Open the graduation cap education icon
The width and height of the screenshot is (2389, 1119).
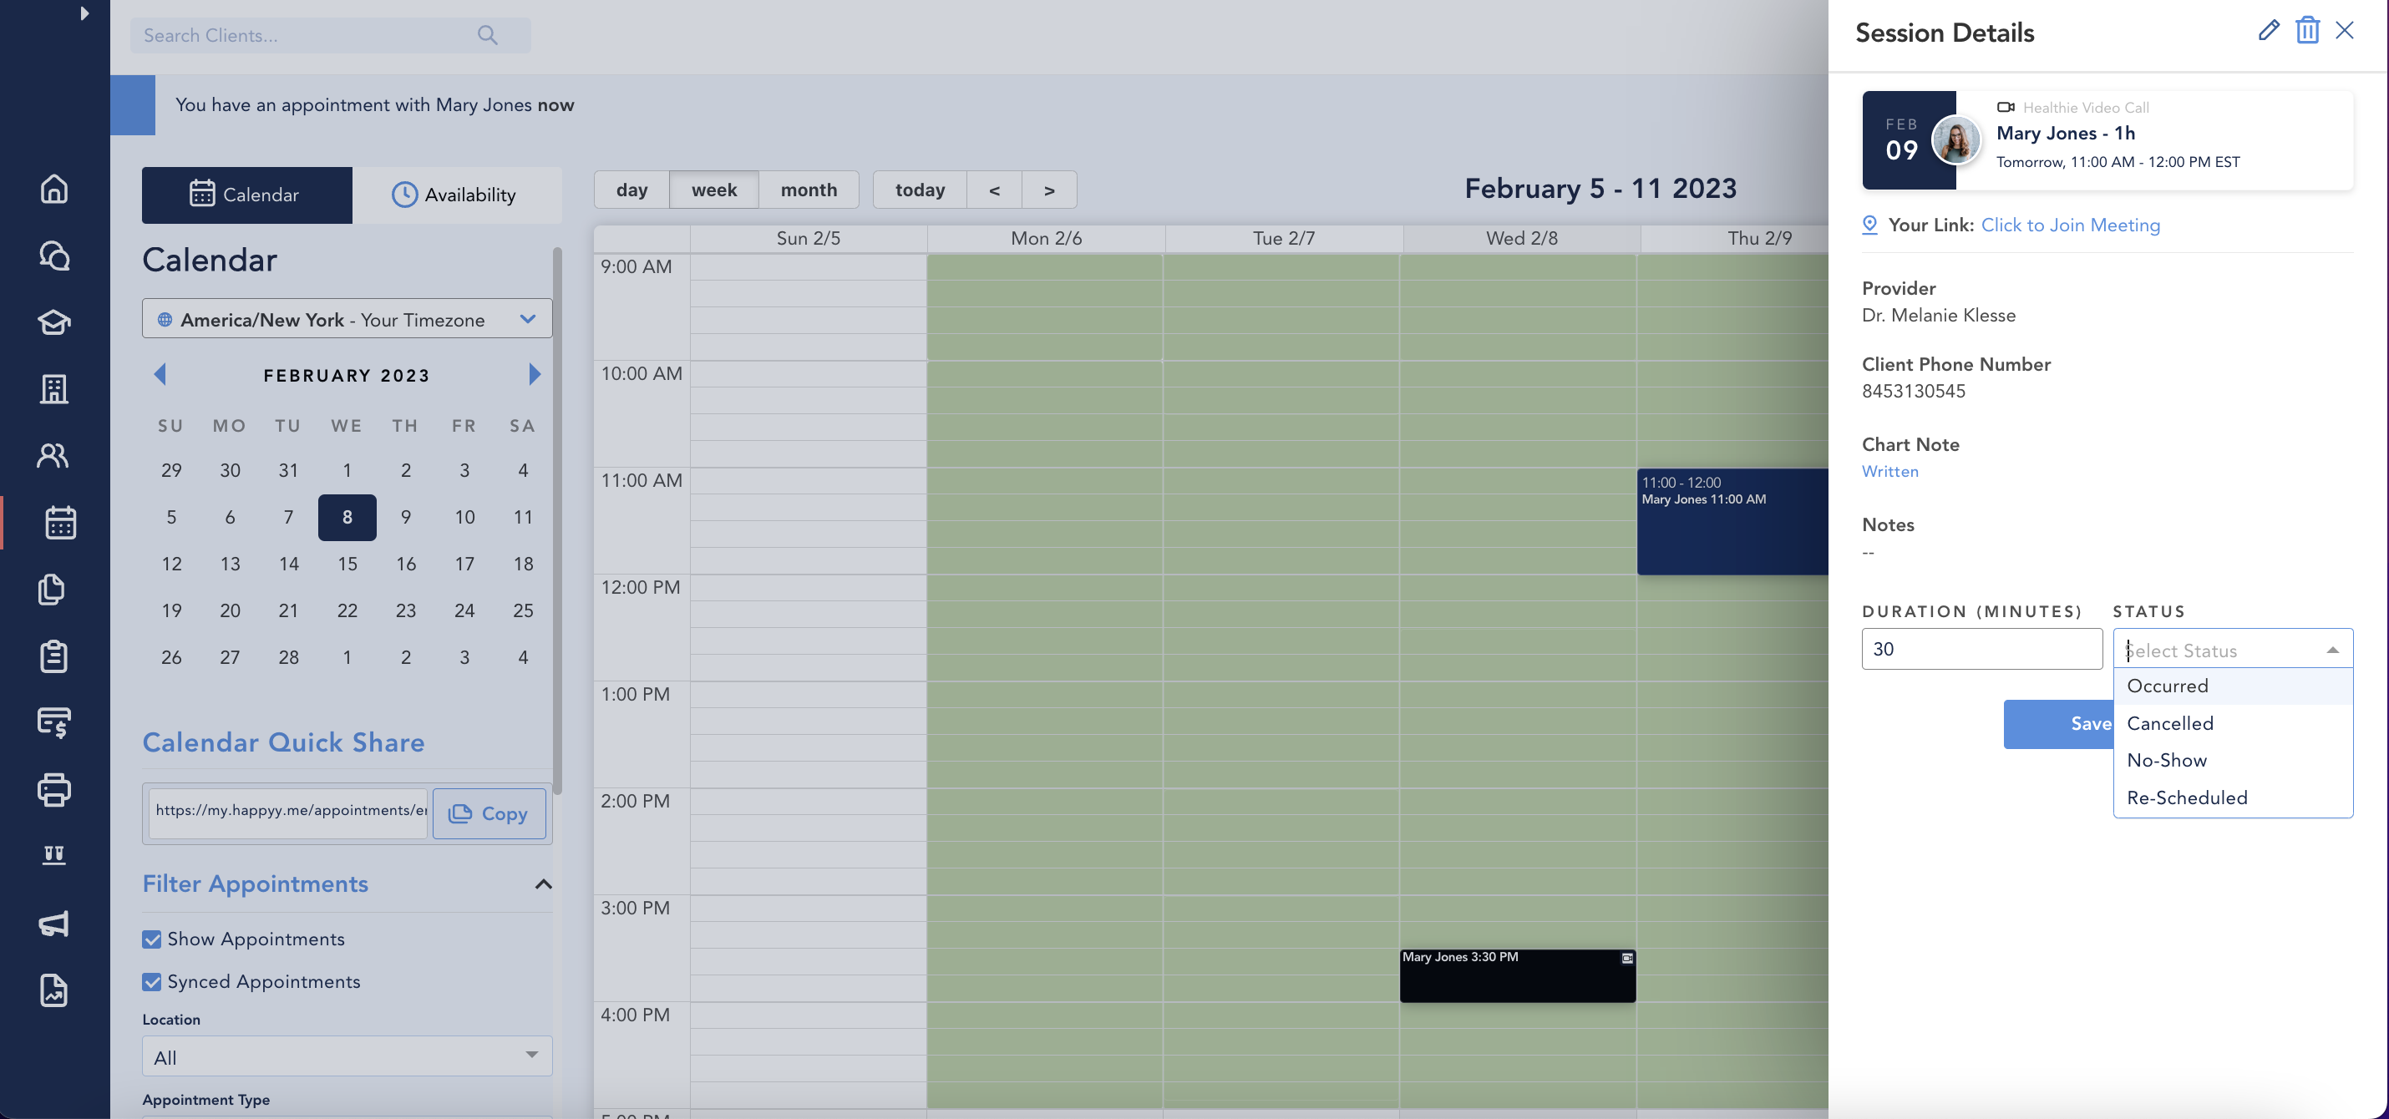pos(53,322)
